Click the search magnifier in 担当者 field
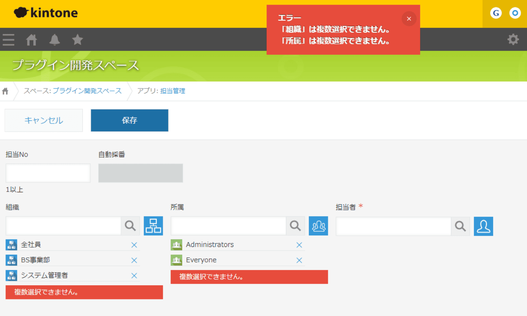527x316 pixels. (460, 226)
